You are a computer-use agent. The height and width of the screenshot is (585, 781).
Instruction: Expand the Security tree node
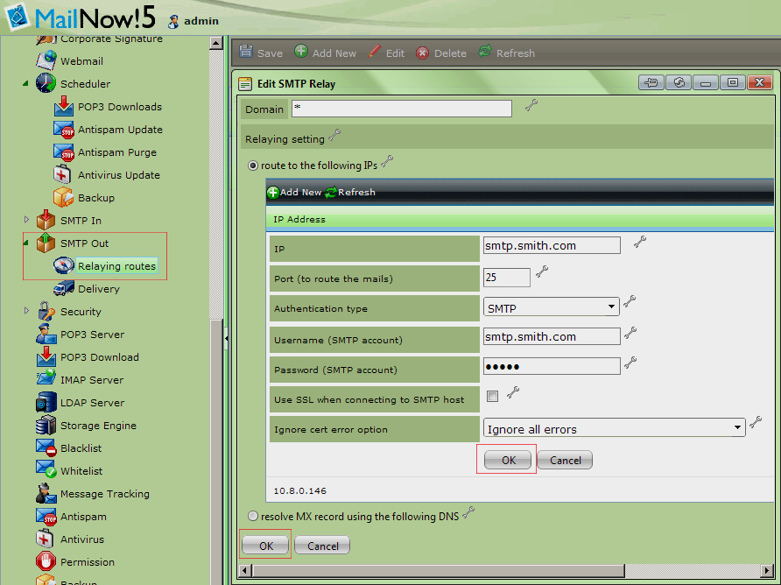click(x=26, y=310)
